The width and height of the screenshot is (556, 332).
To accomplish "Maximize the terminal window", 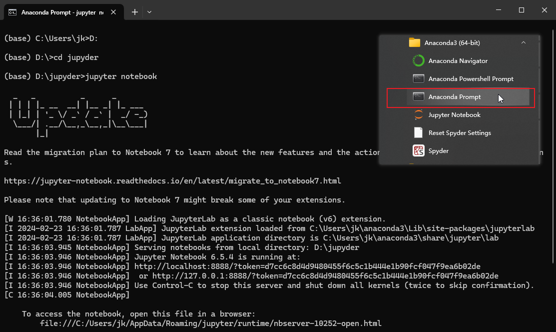I will [x=521, y=10].
